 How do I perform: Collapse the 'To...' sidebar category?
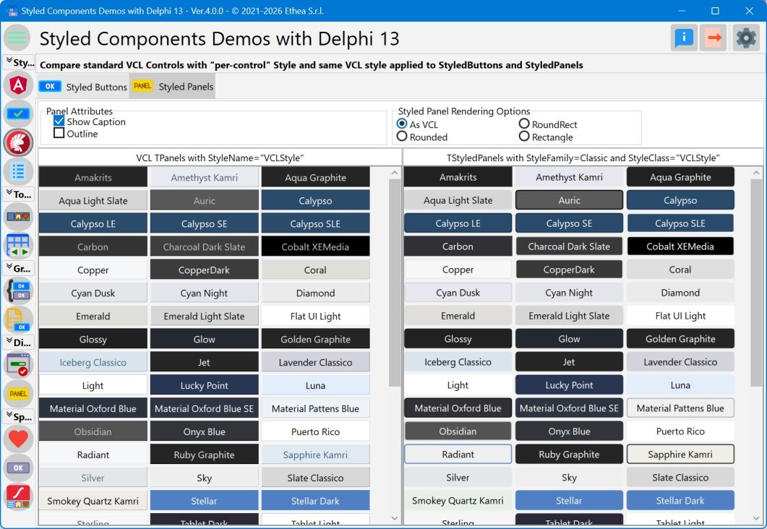coord(19,194)
